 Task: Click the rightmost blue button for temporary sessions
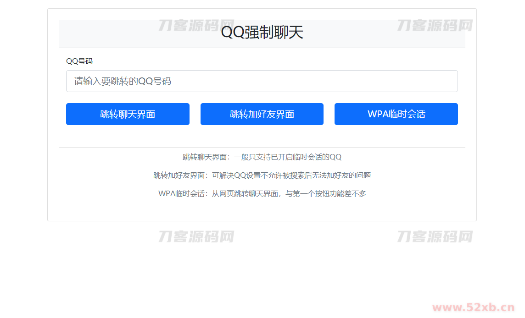point(396,114)
